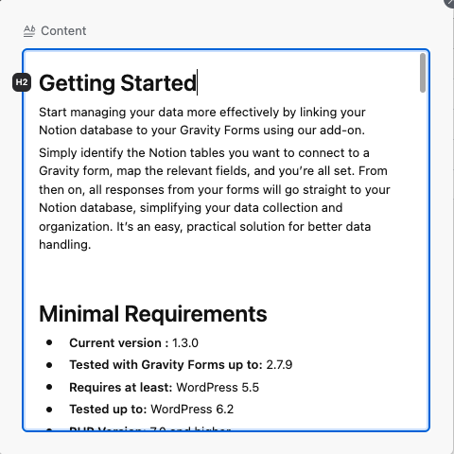Click the Requires at least WordPress 5.5 item
Image resolution: width=454 pixels, height=454 pixels.
(x=164, y=387)
